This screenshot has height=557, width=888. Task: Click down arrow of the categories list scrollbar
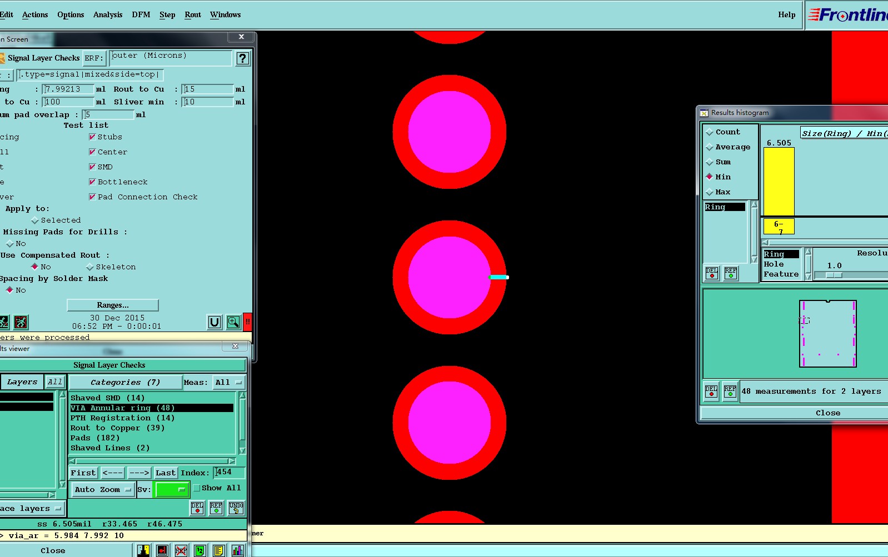point(242,450)
